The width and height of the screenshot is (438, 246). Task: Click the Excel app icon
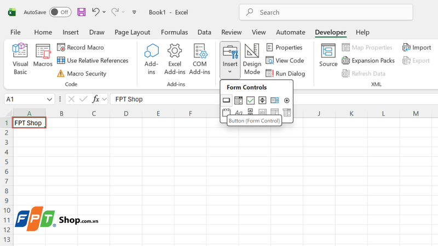tap(11, 12)
